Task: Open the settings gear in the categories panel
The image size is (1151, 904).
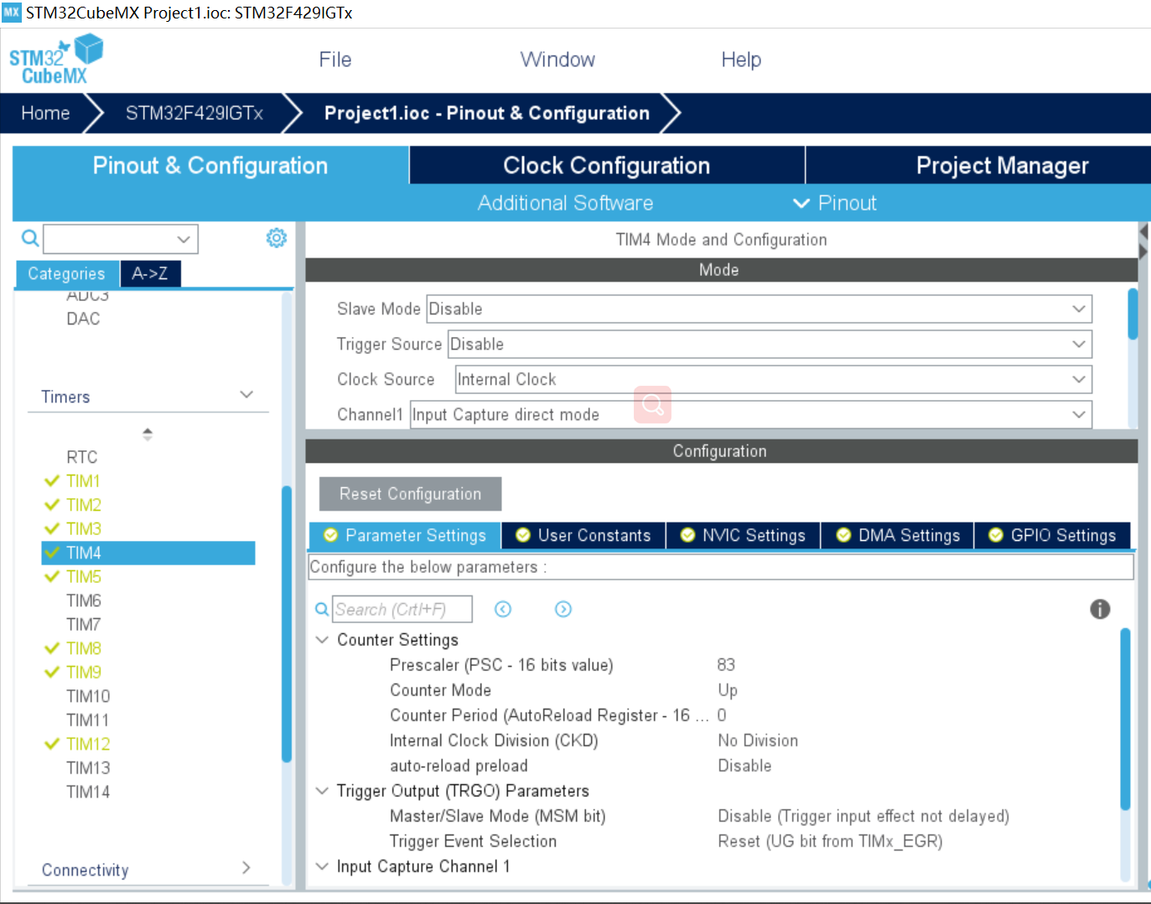Action: click(x=277, y=238)
